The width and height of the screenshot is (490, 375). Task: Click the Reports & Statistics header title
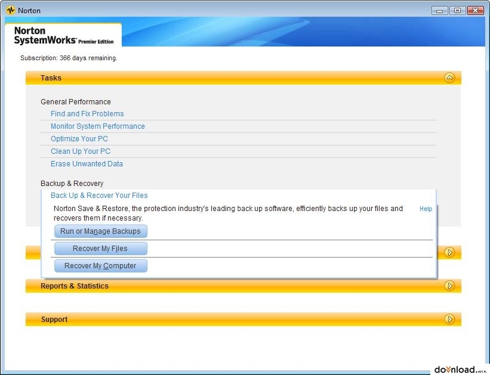(x=75, y=286)
